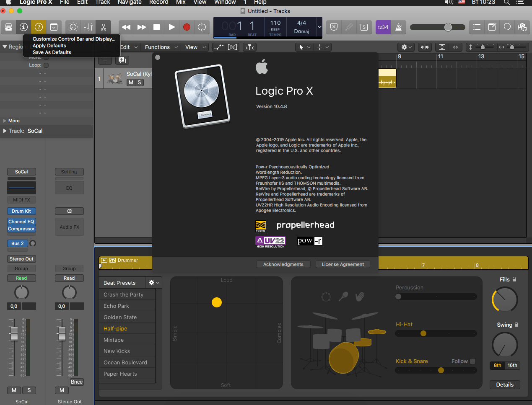The height and width of the screenshot is (405, 532).
Task: Solo the SoCal track
Action: pyautogui.click(x=140, y=82)
